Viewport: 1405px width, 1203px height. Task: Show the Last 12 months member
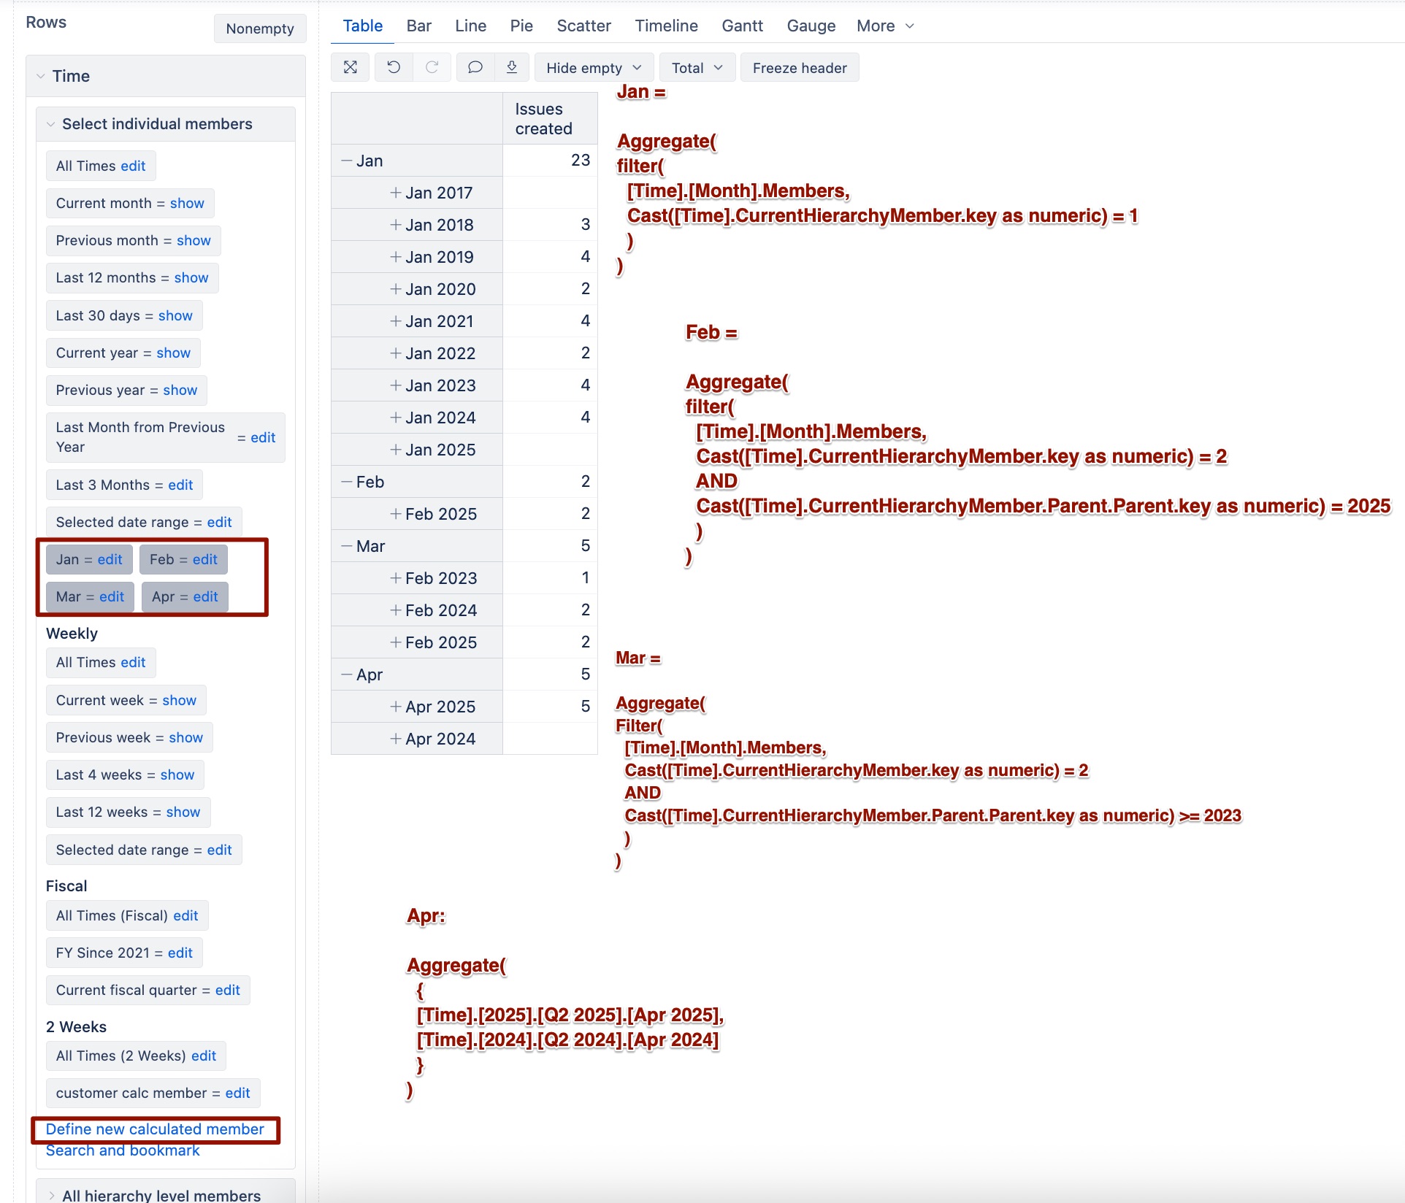[x=191, y=277]
